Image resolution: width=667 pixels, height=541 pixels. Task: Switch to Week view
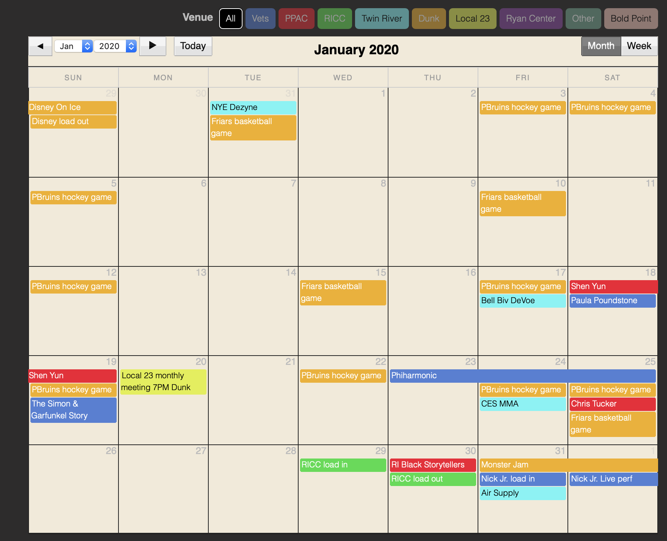(639, 46)
